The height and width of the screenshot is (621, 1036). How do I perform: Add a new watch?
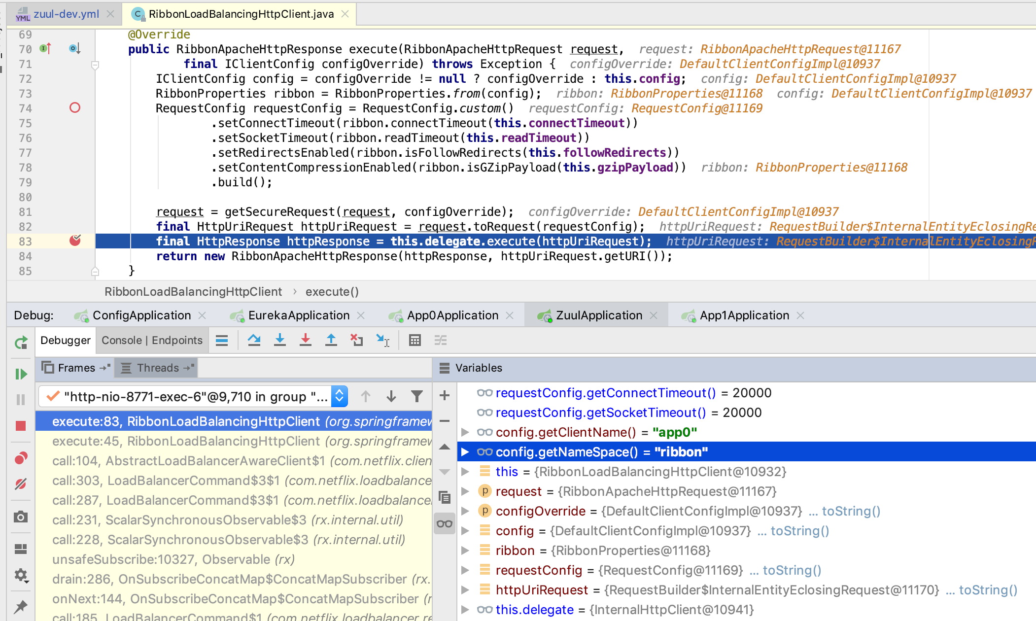(x=445, y=395)
